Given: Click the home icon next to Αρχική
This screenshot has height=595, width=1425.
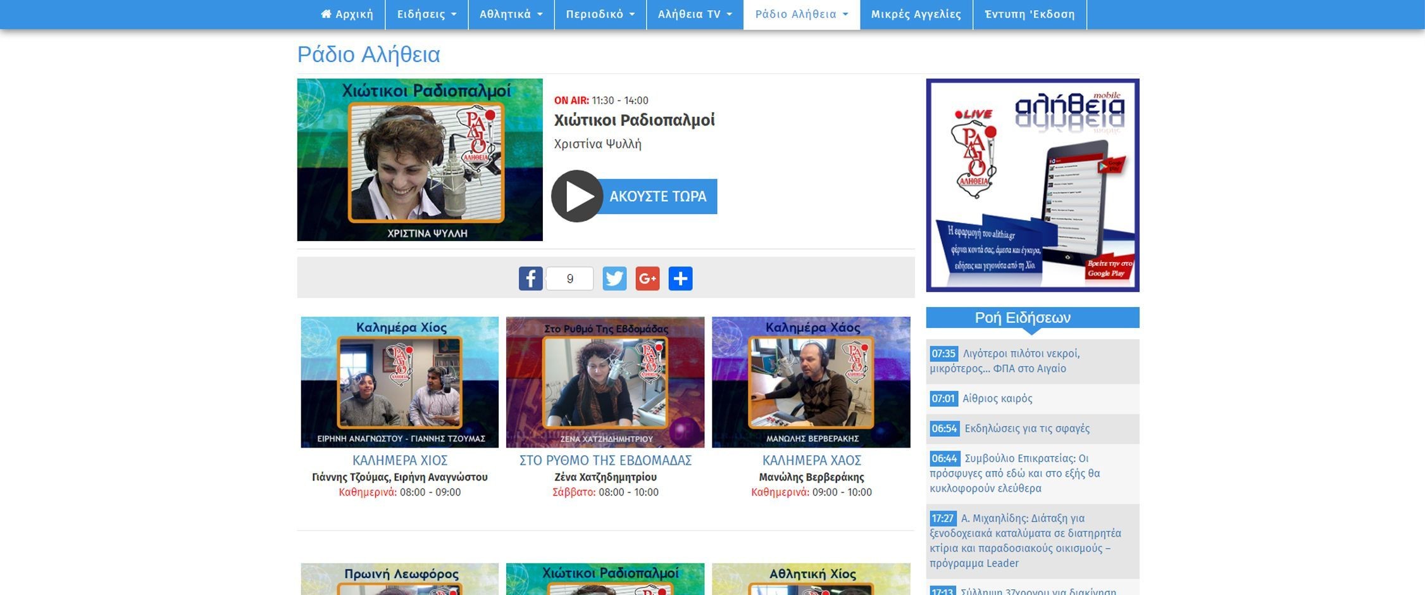Looking at the screenshot, I should pyautogui.click(x=327, y=13).
